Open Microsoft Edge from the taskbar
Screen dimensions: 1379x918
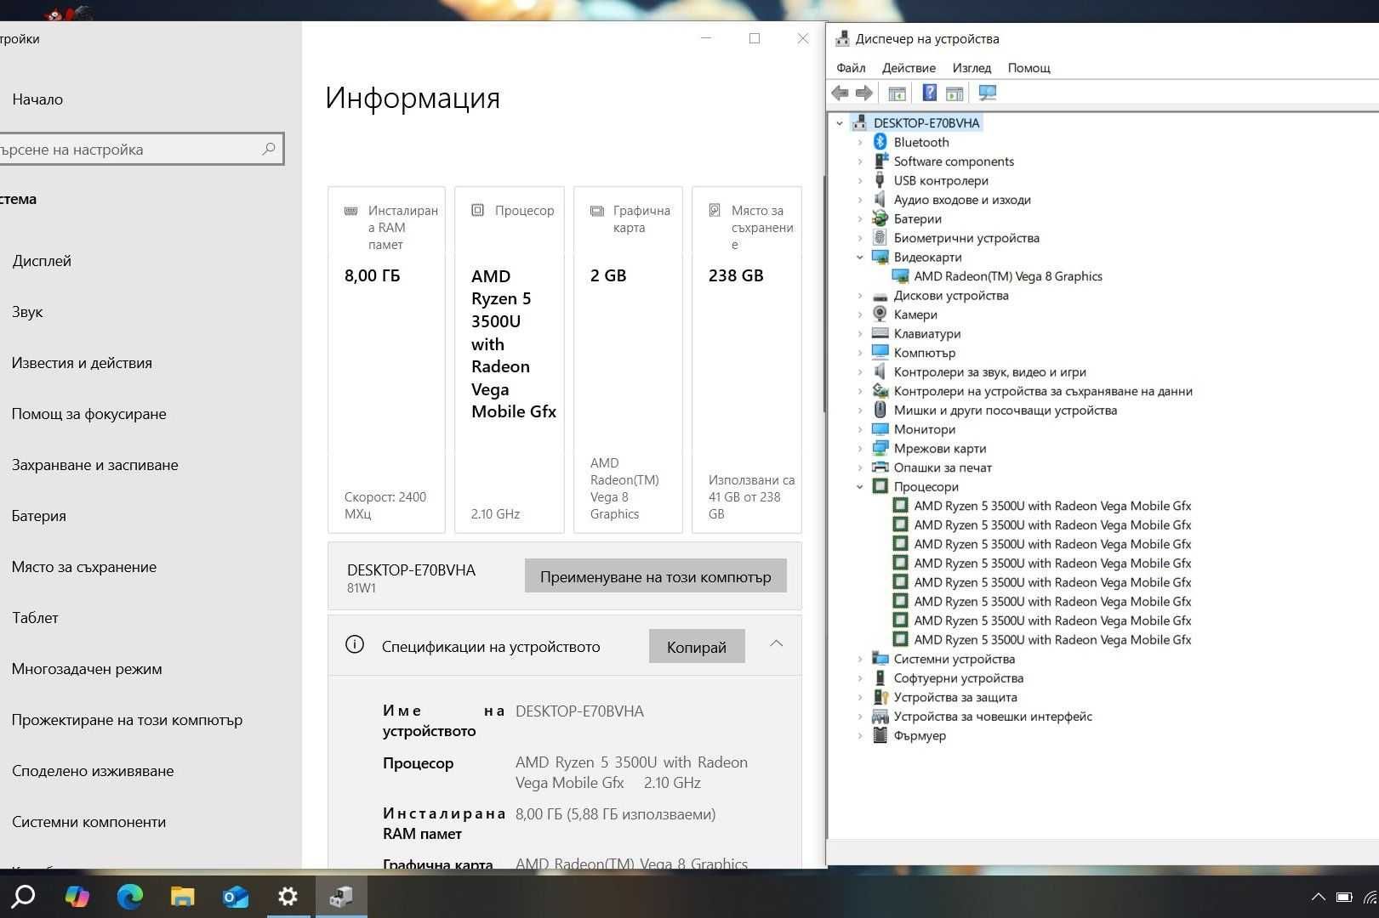click(x=130, y=896)
